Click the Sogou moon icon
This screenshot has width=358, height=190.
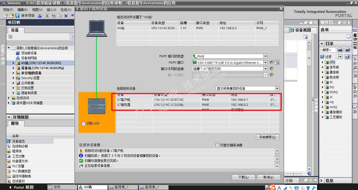point(285,188)
